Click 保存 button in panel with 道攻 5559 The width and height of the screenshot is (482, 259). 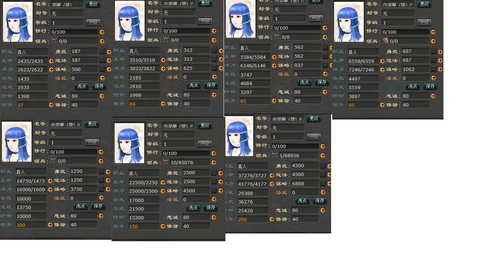(x=430, y=86)
